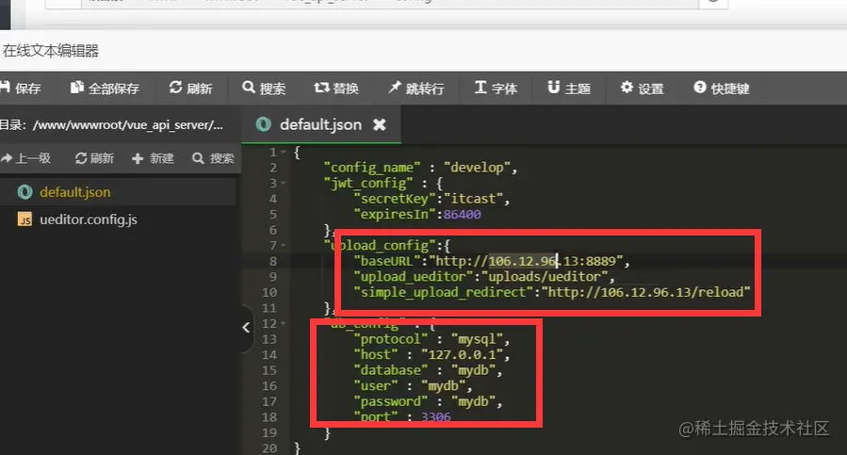Open 跳转行 go-to-line tool
The width and height of the screenshot is (847, 455).
415,89
